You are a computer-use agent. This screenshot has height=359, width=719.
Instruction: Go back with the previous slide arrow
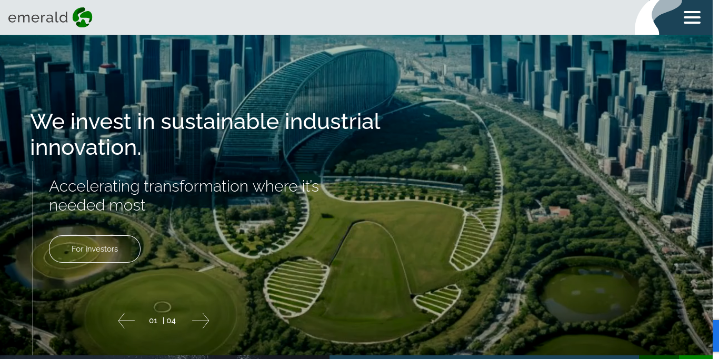(x=126, y=321)
